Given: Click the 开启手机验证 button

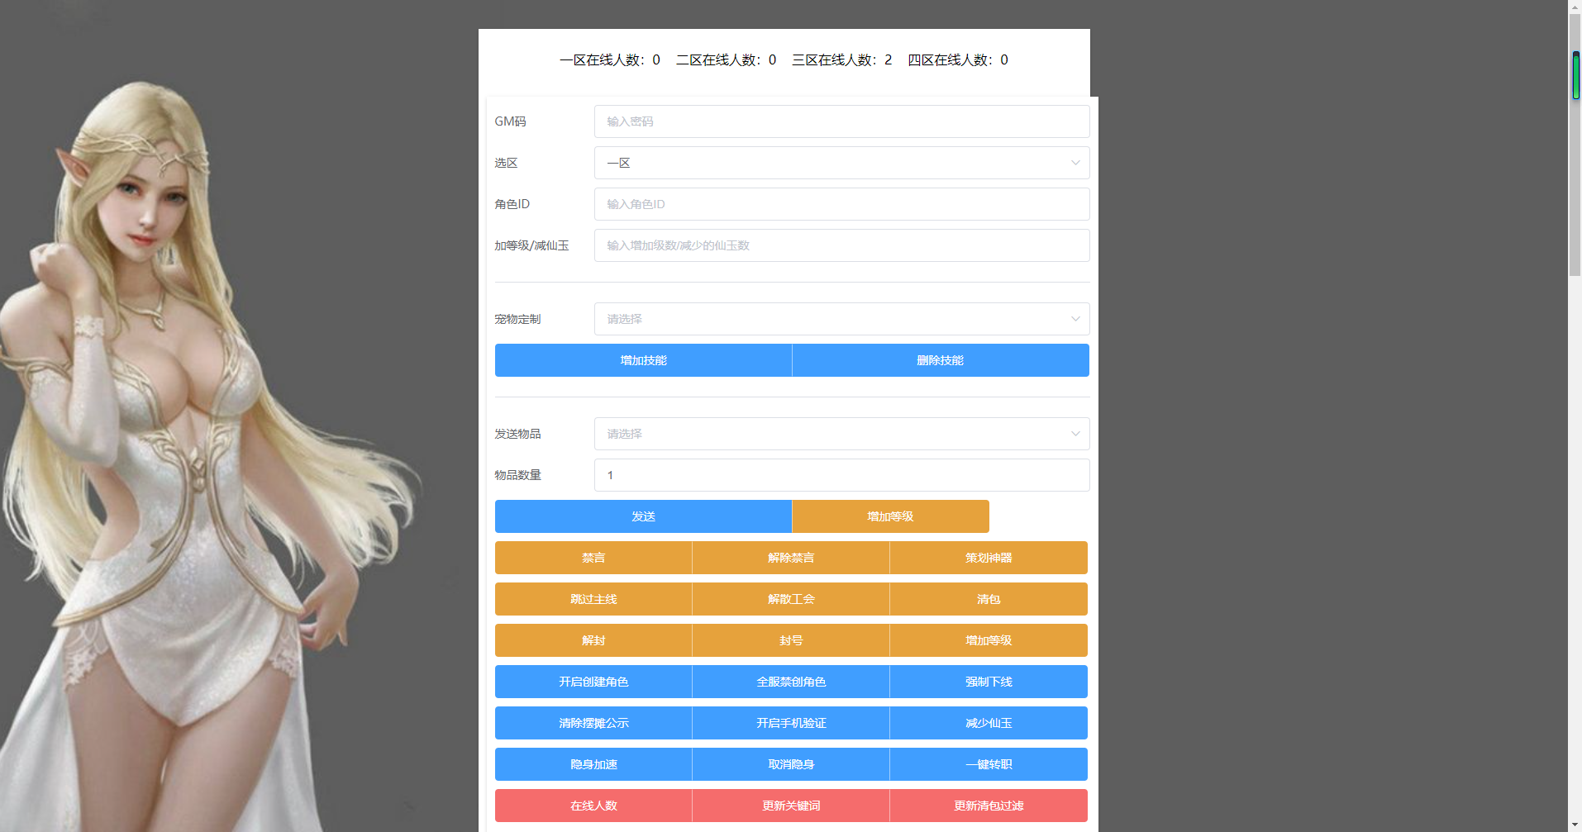Looking at the screenshot, I should pyautogui.click(x=790, y=723).
